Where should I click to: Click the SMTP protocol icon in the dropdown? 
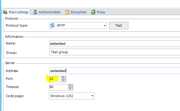(52, 25)
